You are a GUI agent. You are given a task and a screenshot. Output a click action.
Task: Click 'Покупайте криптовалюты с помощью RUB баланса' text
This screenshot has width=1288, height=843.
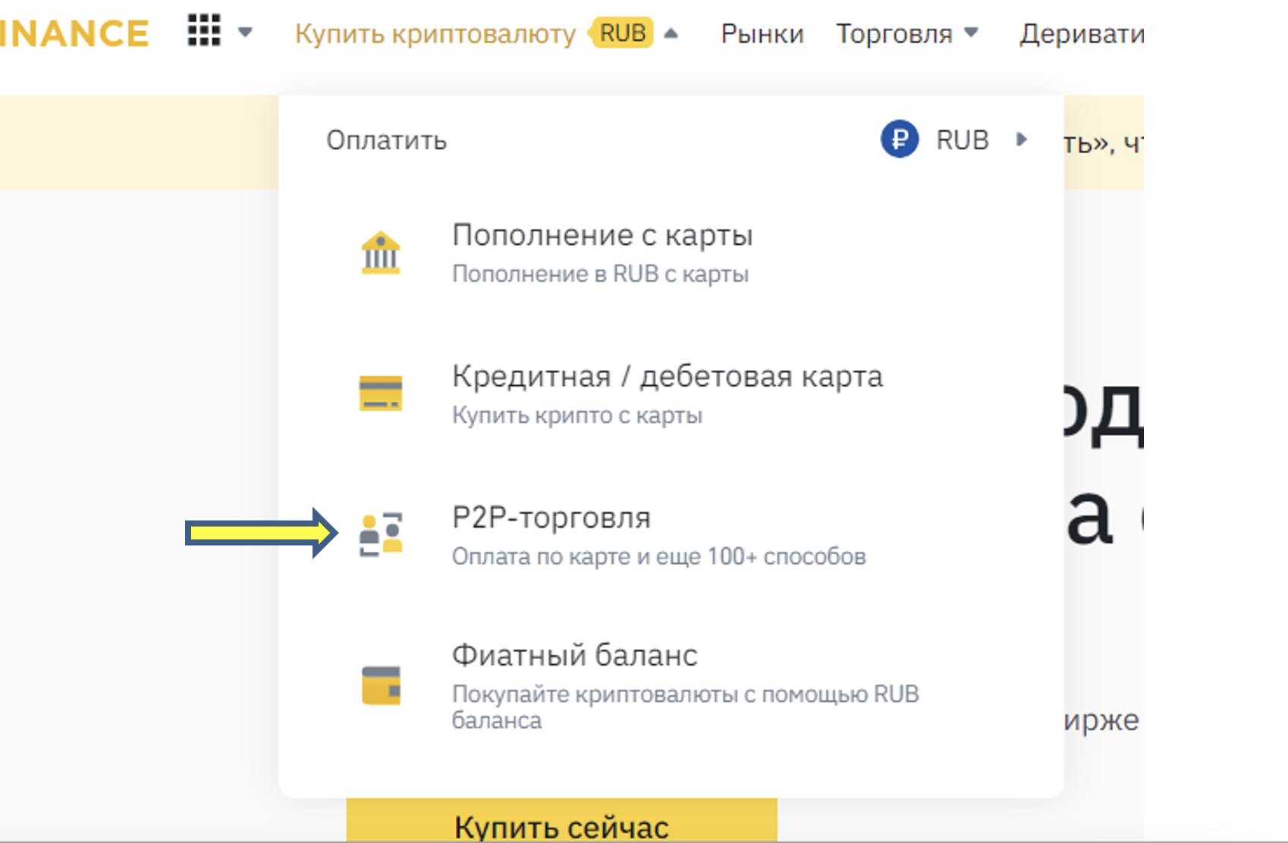[x=686, y=707]
